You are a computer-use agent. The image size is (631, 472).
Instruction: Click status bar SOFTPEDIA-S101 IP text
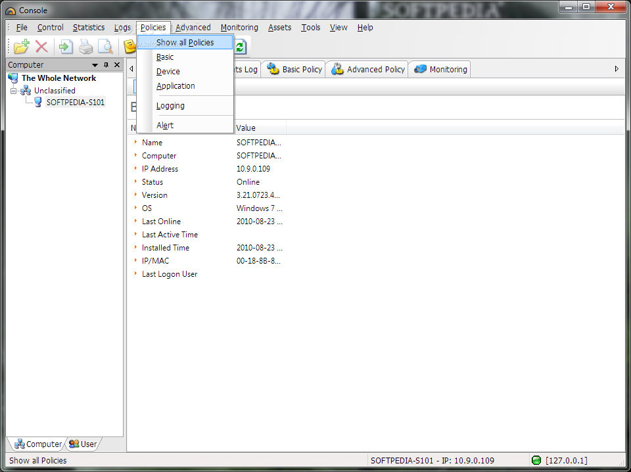click(x=432, y=460)
